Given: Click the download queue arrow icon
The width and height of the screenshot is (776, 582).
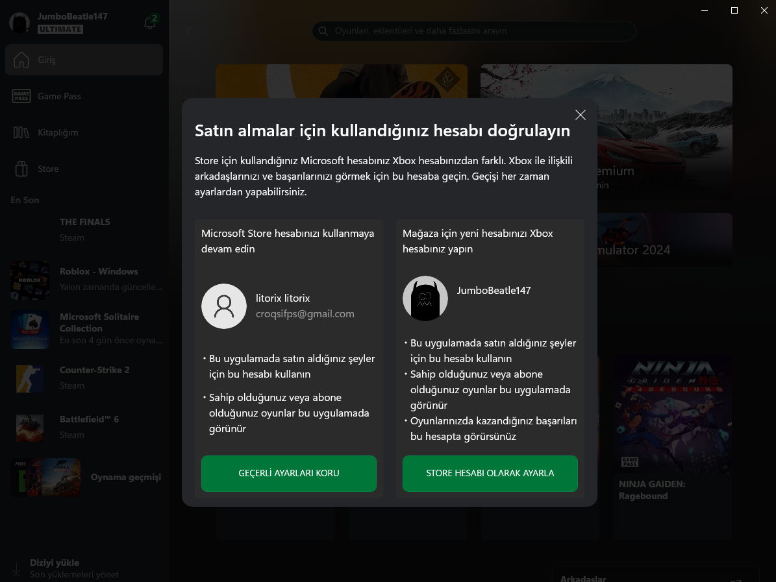Looking at the screenshot, I should click(16, 568).
